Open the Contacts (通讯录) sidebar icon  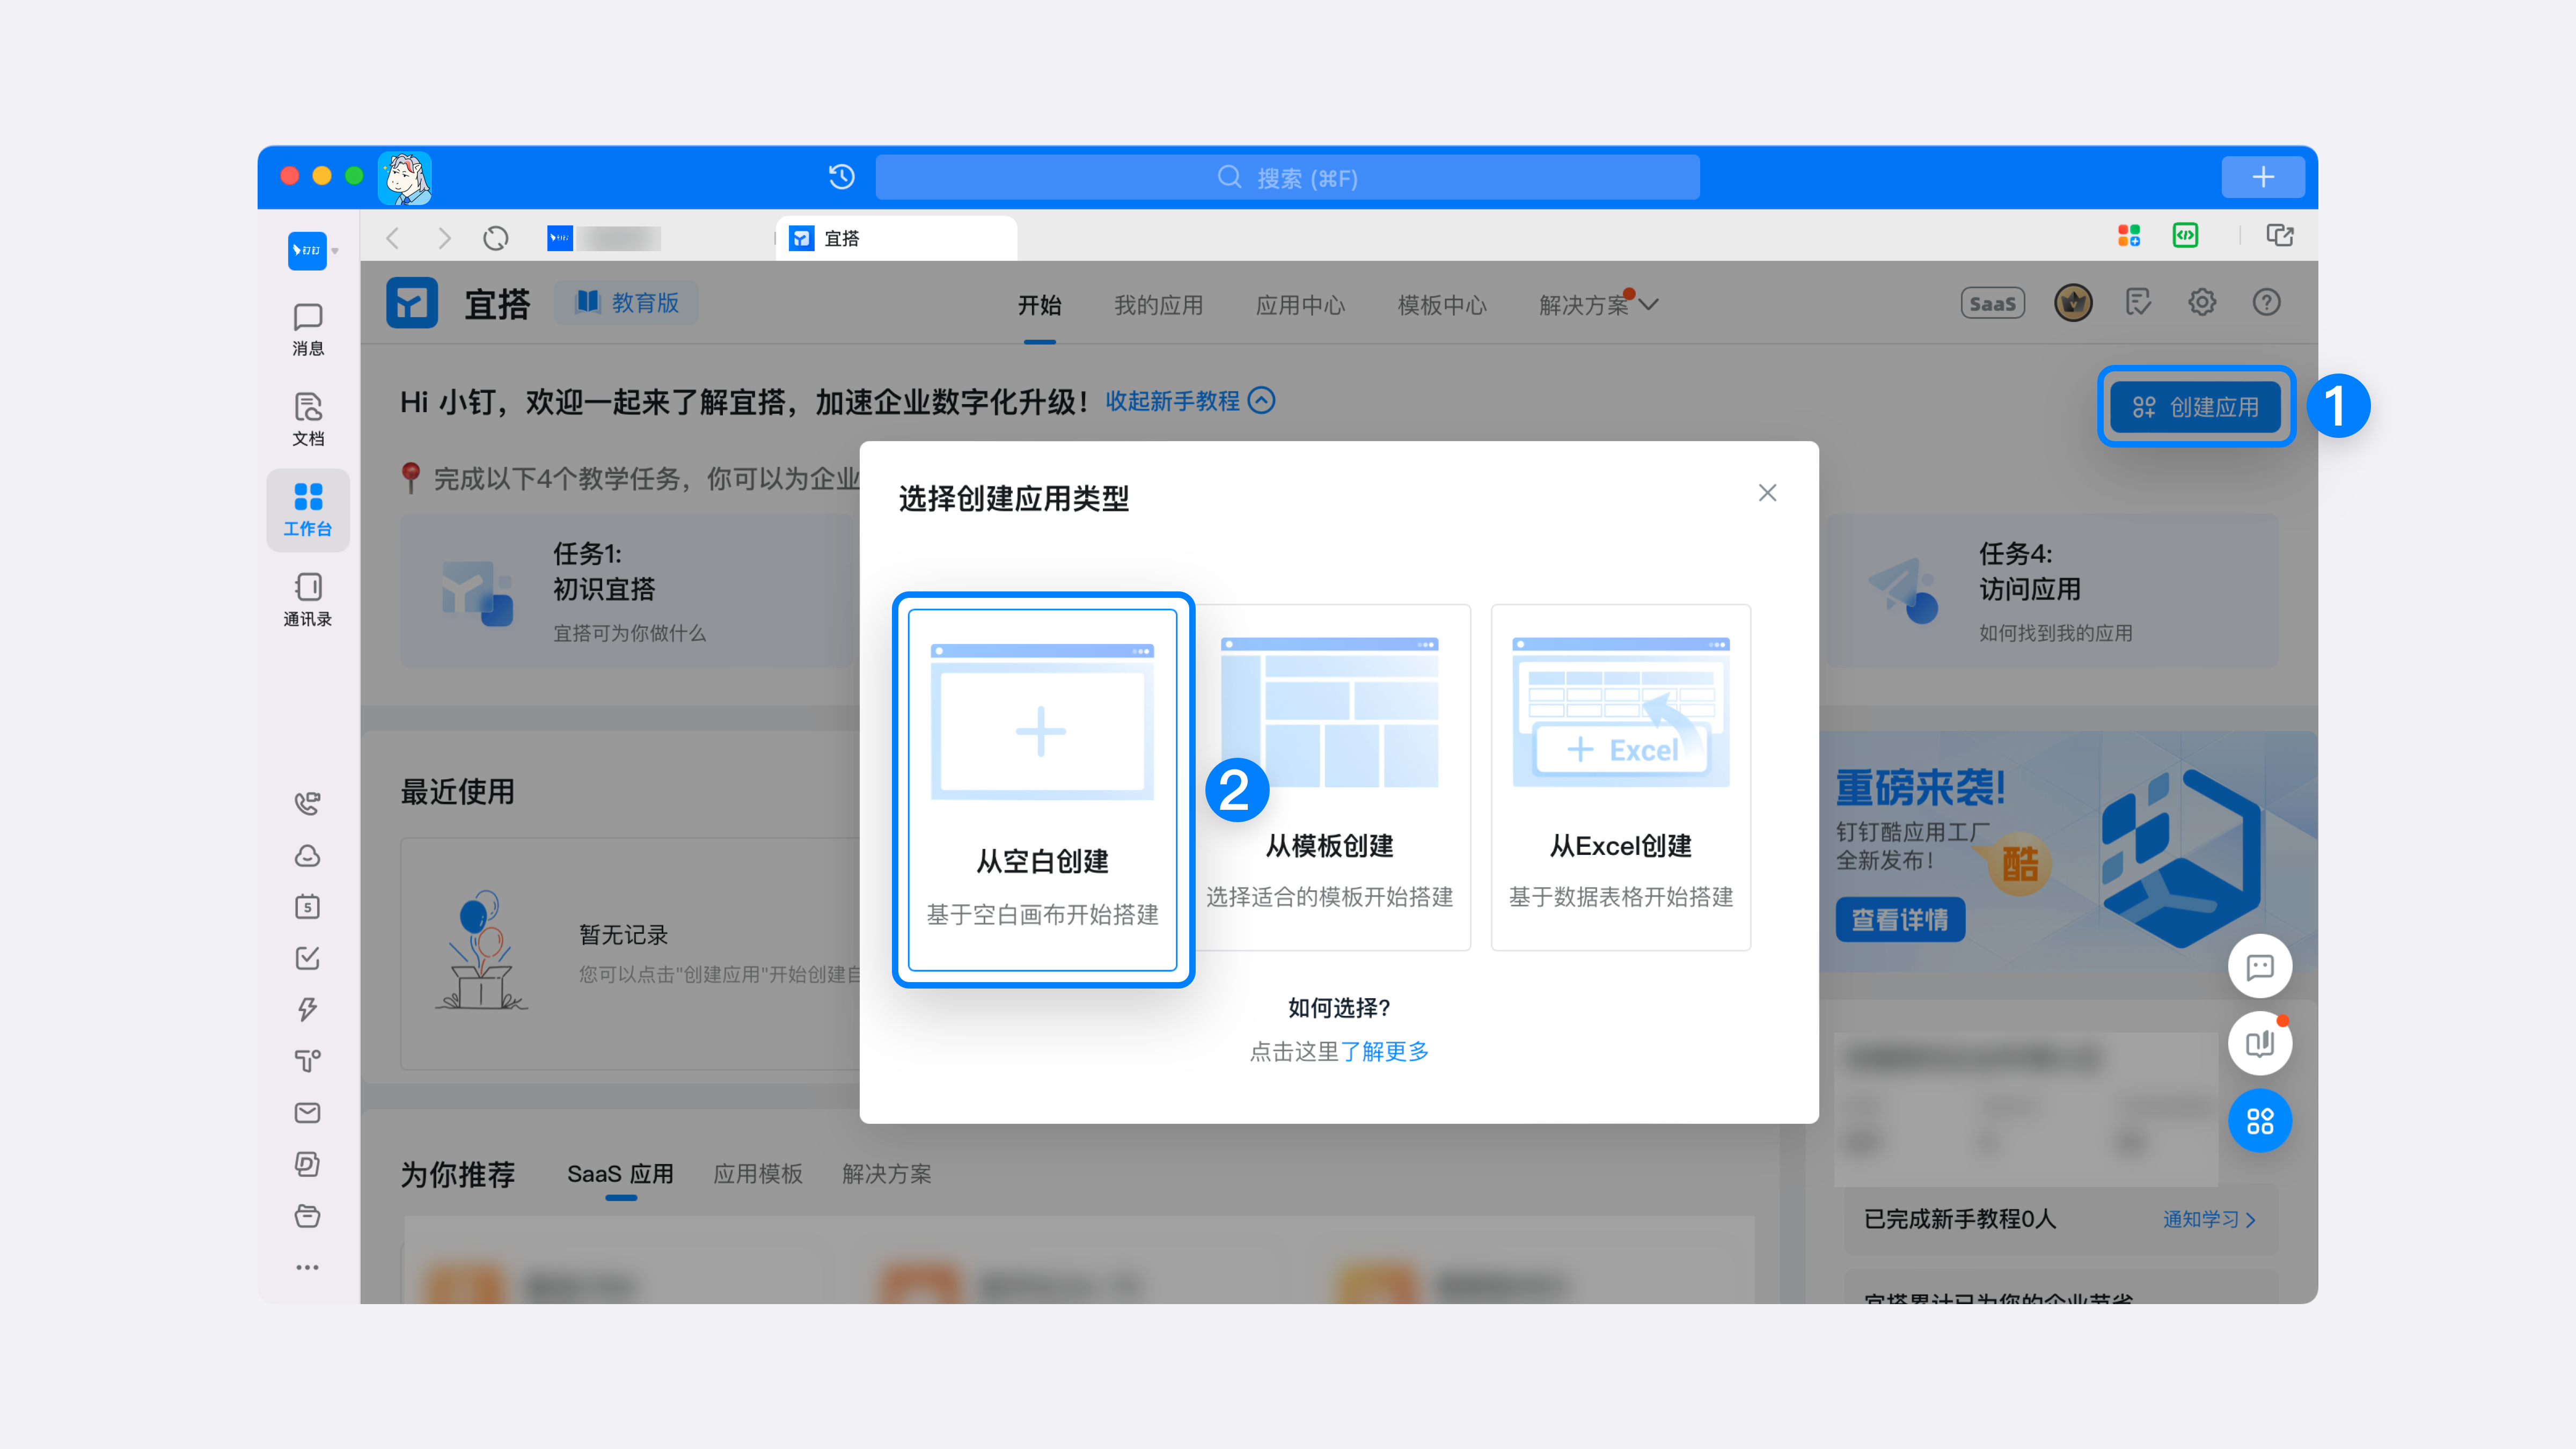[x=308, y=600]
